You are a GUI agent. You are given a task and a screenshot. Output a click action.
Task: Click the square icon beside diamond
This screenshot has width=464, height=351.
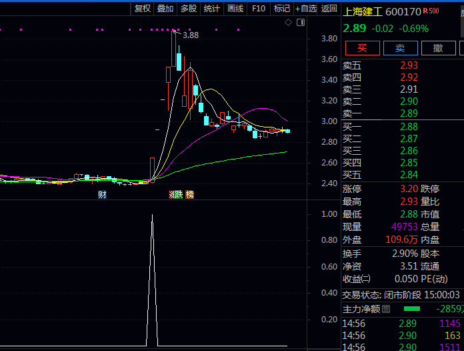(300, 23)
